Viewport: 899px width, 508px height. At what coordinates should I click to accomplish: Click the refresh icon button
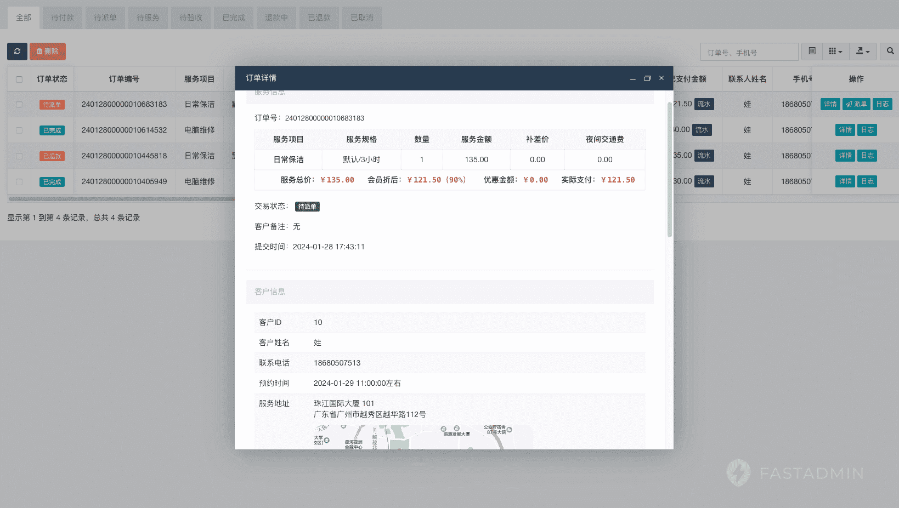pyautogui.click(x=17, y=52)
